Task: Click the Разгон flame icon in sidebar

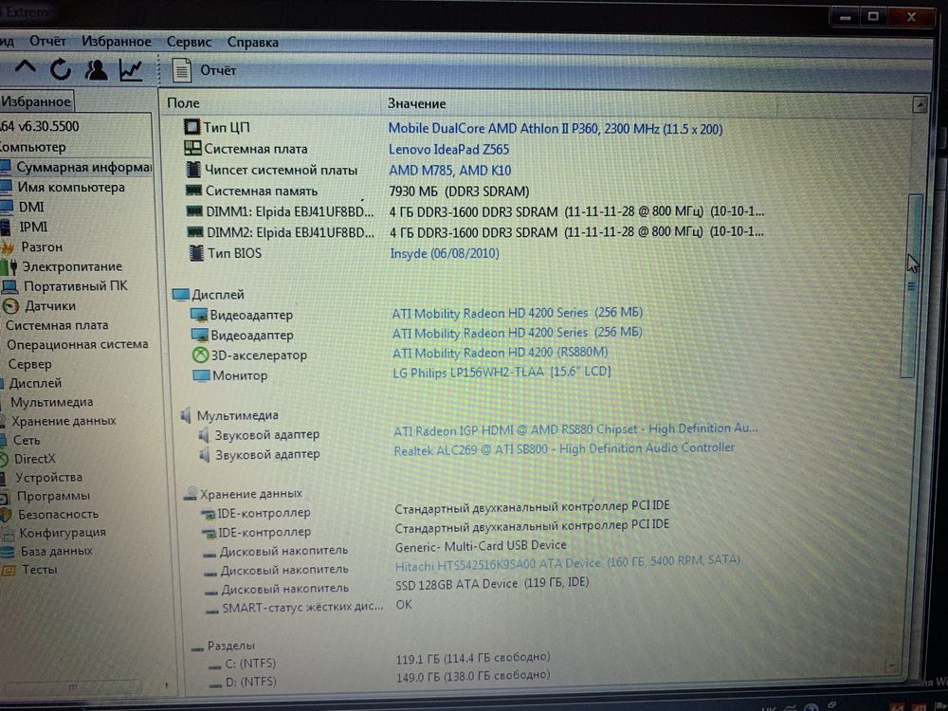Action: click(8, 247)
